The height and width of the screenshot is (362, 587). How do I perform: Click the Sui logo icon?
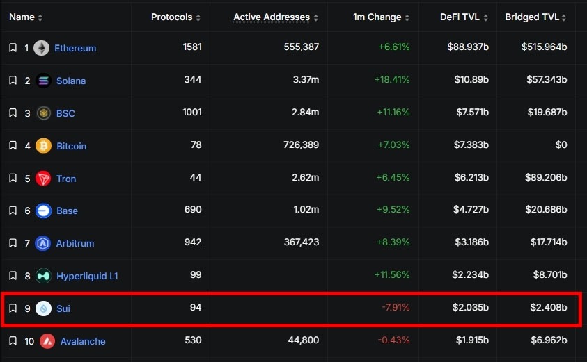[x=43, y=308]
